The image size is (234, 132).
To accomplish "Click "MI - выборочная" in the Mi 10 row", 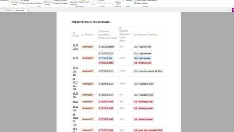I will tap(143, 102).
